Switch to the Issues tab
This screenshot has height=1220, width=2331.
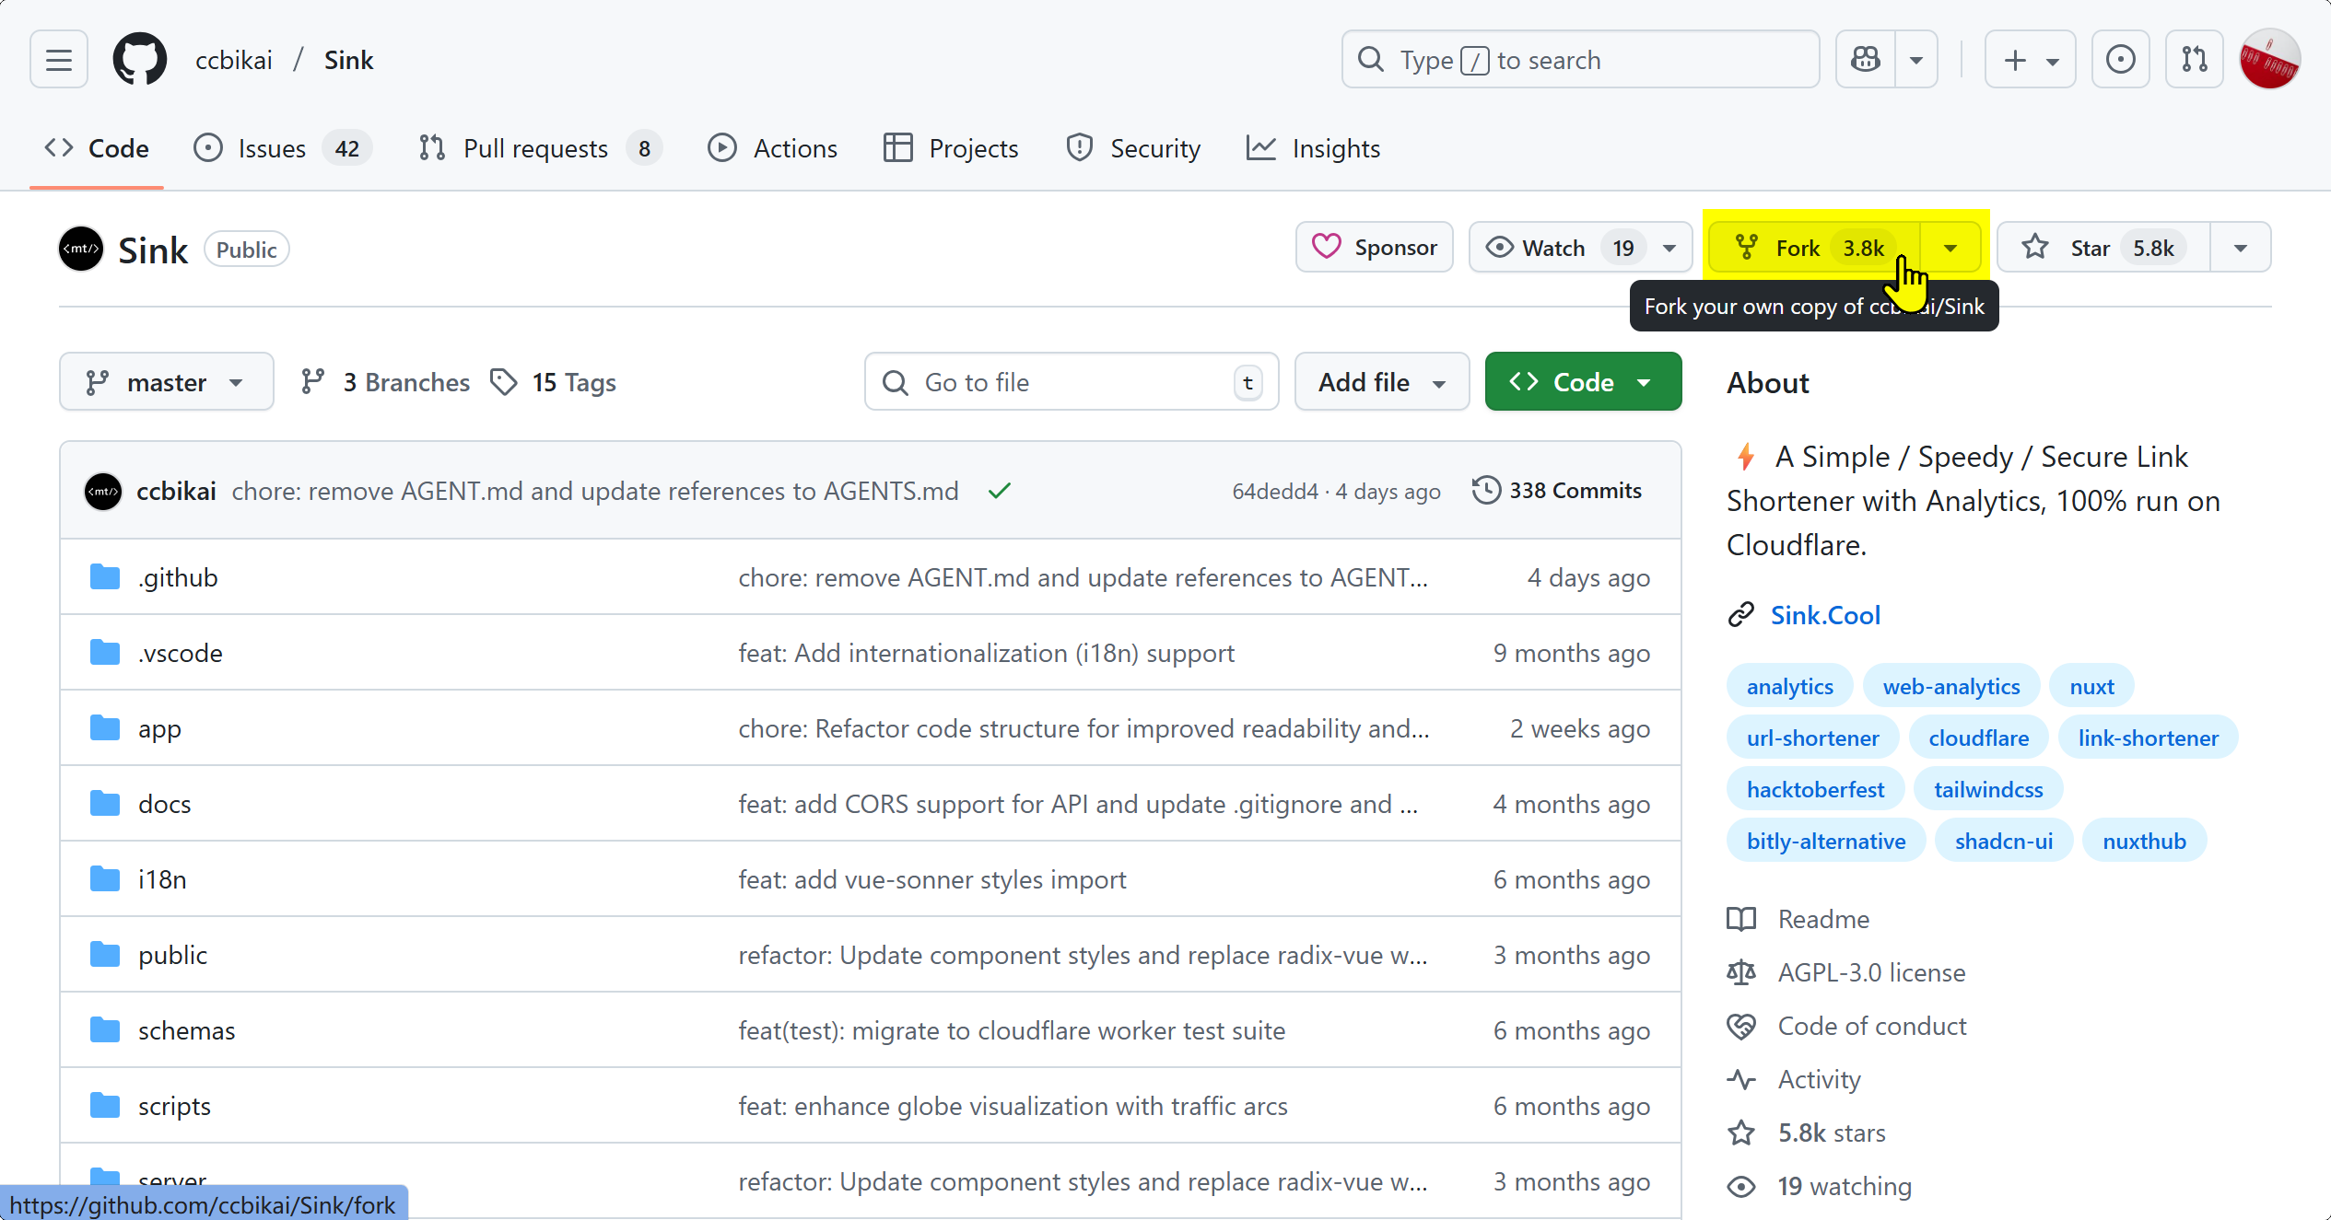point(272,148)
